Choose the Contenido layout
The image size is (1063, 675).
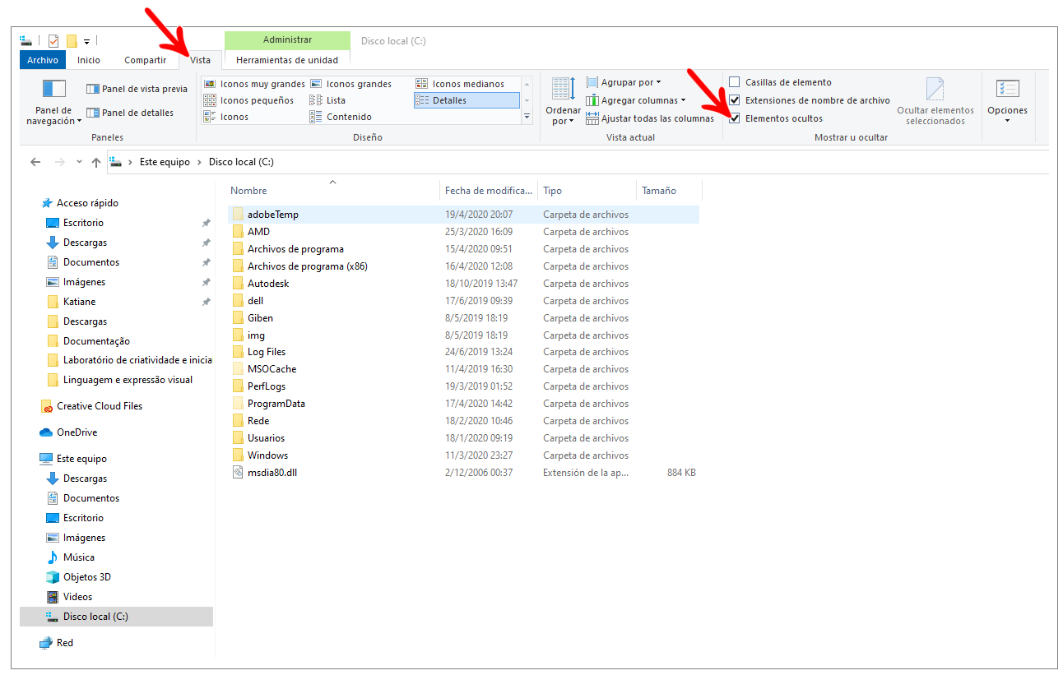(x=341, y=117)
